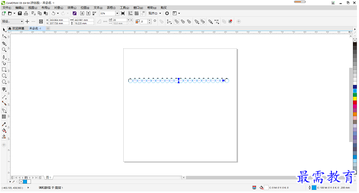Screen dimensions: 359x193
Task: Expand the 贴齐 snap-to dropdown
Action: point(160,14)
